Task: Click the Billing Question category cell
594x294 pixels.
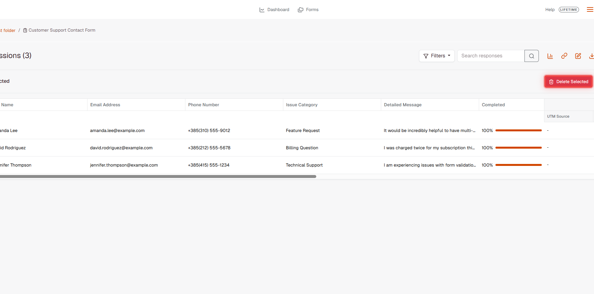Action: click(302, 148)
